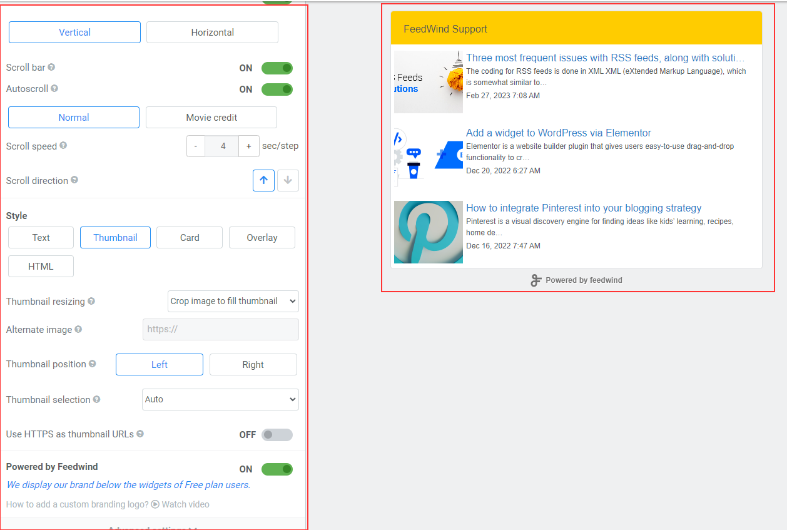
Task: Choose Movie credit autoscroll mode
Action: [211, 117]
